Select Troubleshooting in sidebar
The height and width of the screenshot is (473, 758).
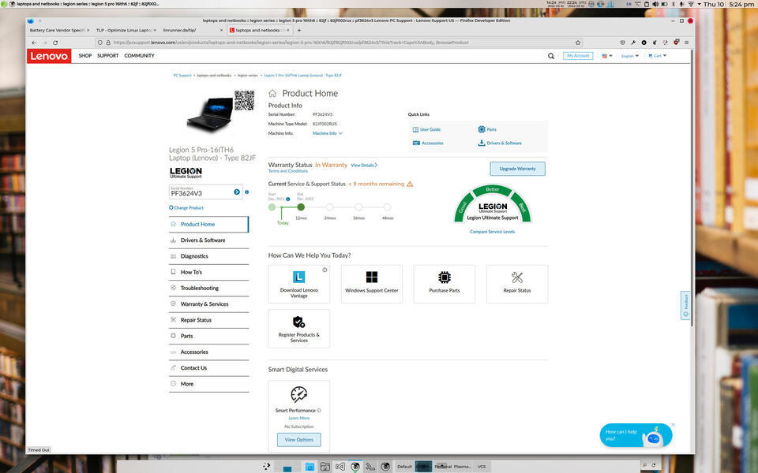point(208,289)
